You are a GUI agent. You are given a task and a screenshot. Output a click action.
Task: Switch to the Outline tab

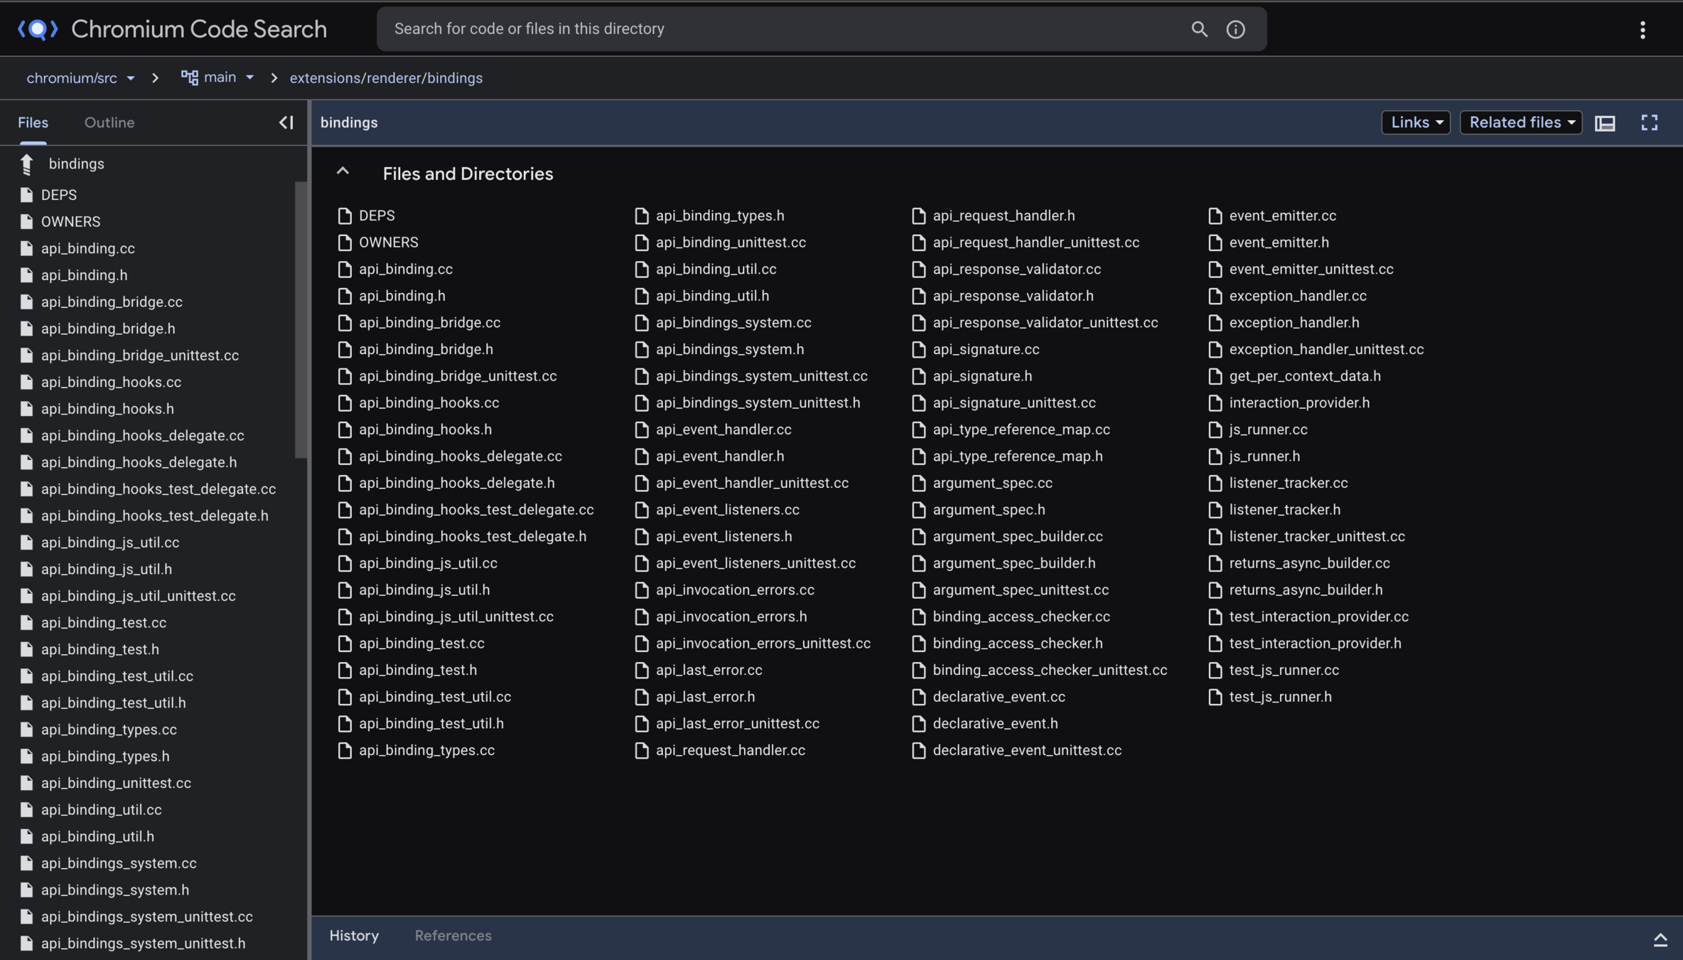[109, 122]
